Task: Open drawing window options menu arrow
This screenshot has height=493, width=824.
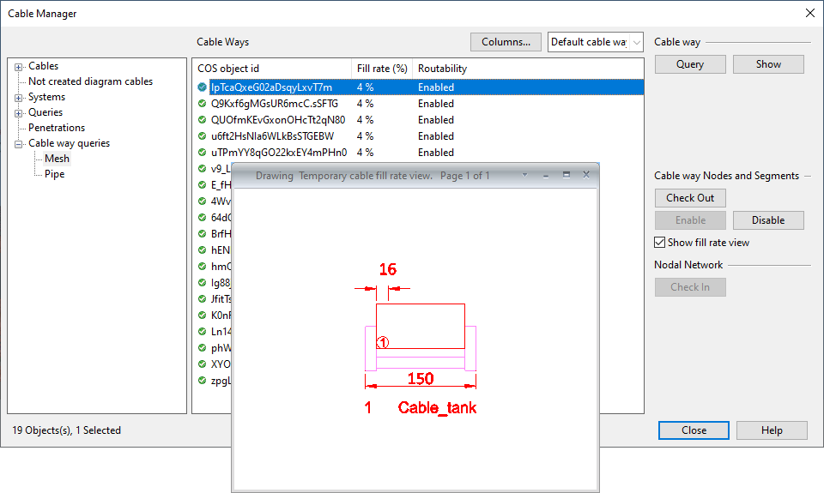Action: pos(524,175)
